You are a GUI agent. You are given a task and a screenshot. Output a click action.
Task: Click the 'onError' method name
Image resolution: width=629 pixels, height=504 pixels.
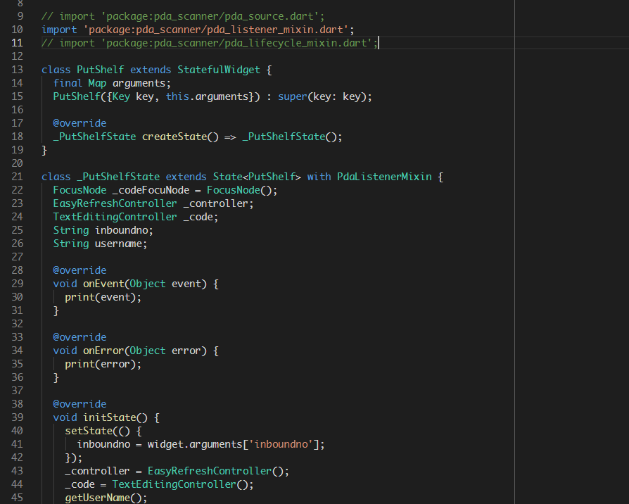[x=103, y=351]
